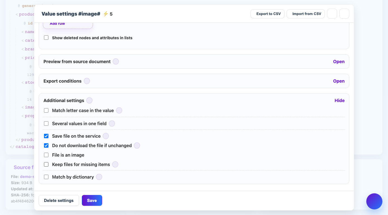
Task: Tick the Several values in one field checkbox
Action: pos(46,123)
